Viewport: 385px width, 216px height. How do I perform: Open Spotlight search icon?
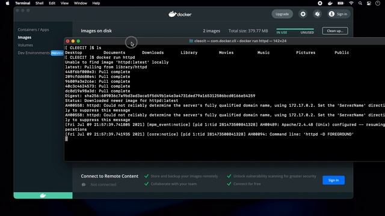(360, 3)
